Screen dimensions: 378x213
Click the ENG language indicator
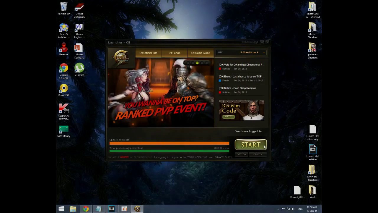(300, 209)
